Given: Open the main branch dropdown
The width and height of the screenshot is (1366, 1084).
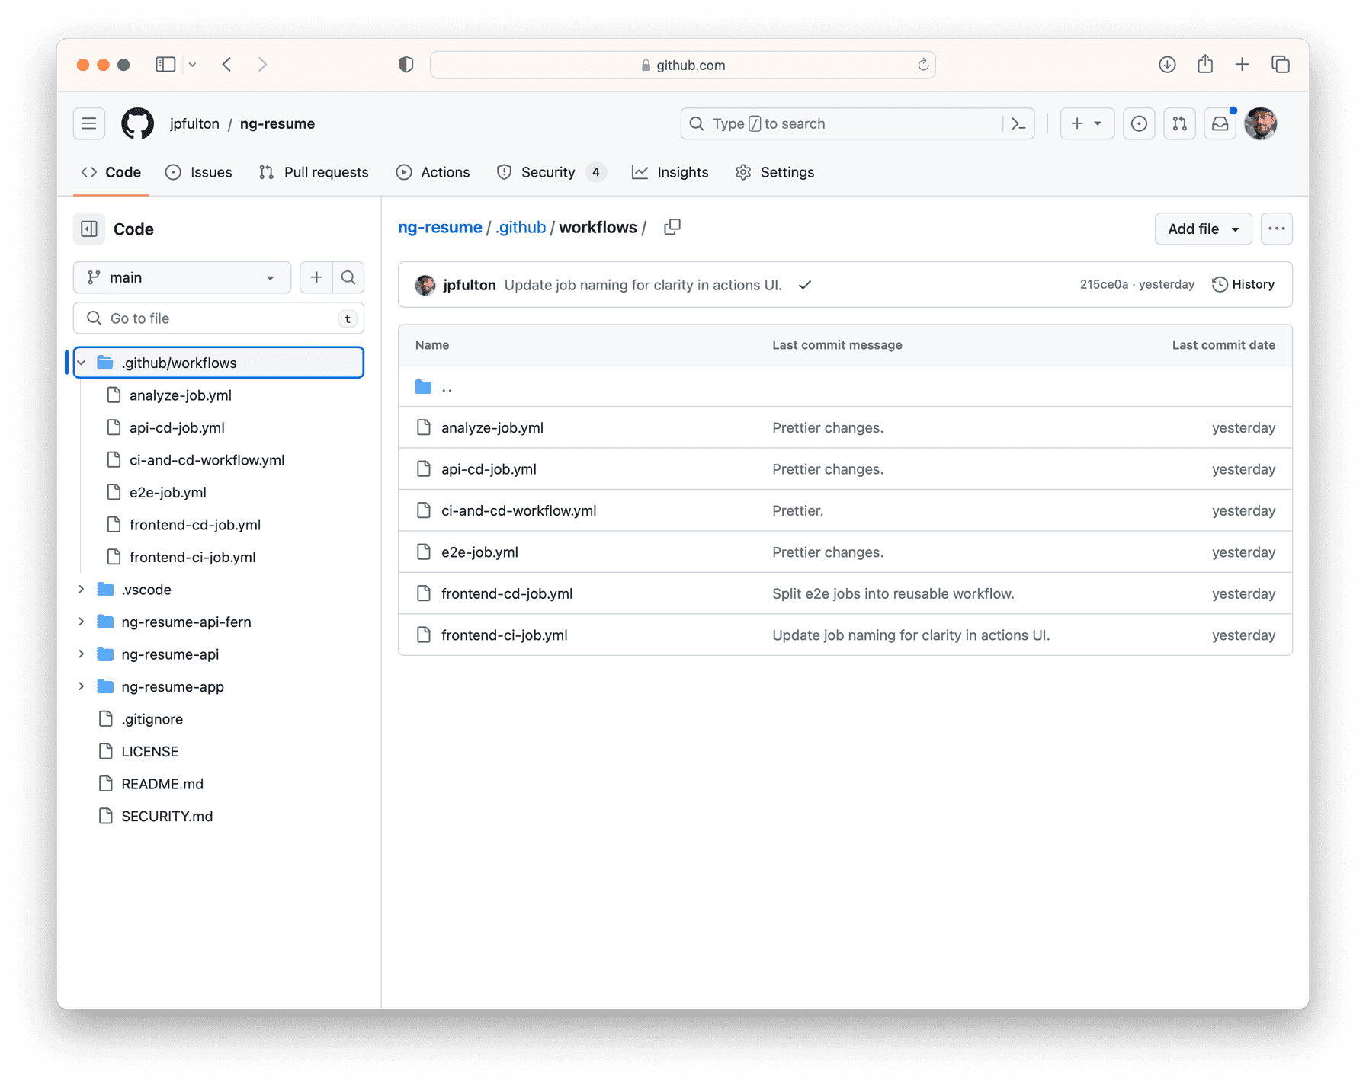Looking at the screenshot, I should 181,277.
